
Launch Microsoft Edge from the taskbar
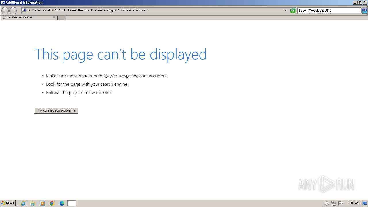[x=62, y=203]
